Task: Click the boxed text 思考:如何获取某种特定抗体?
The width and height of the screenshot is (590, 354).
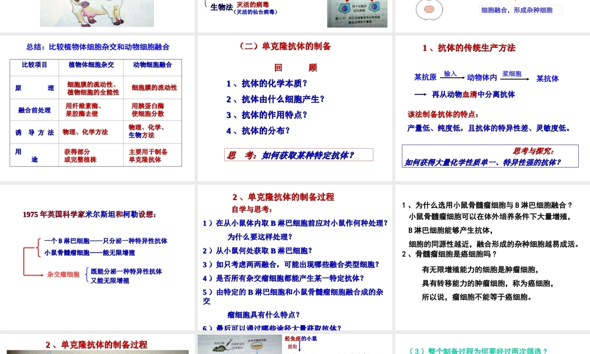Action: click(299, 155)
